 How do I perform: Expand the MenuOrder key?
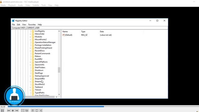pos(30,34)
